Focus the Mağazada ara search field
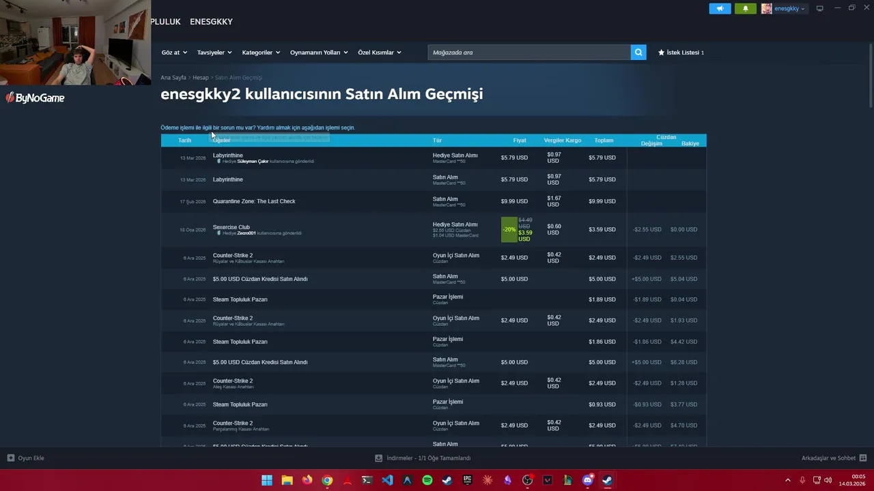 tap(529, 53)
